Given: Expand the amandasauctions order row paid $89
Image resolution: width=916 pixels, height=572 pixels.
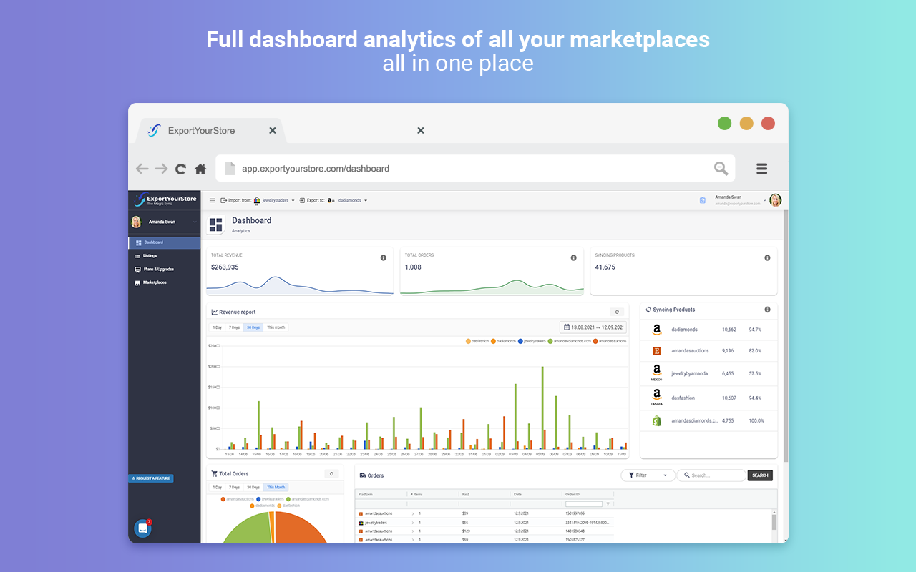Looking at the screenshot, I should pos(412,513).
